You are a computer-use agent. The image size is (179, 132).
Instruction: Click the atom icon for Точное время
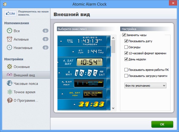[x=10, y=92]
